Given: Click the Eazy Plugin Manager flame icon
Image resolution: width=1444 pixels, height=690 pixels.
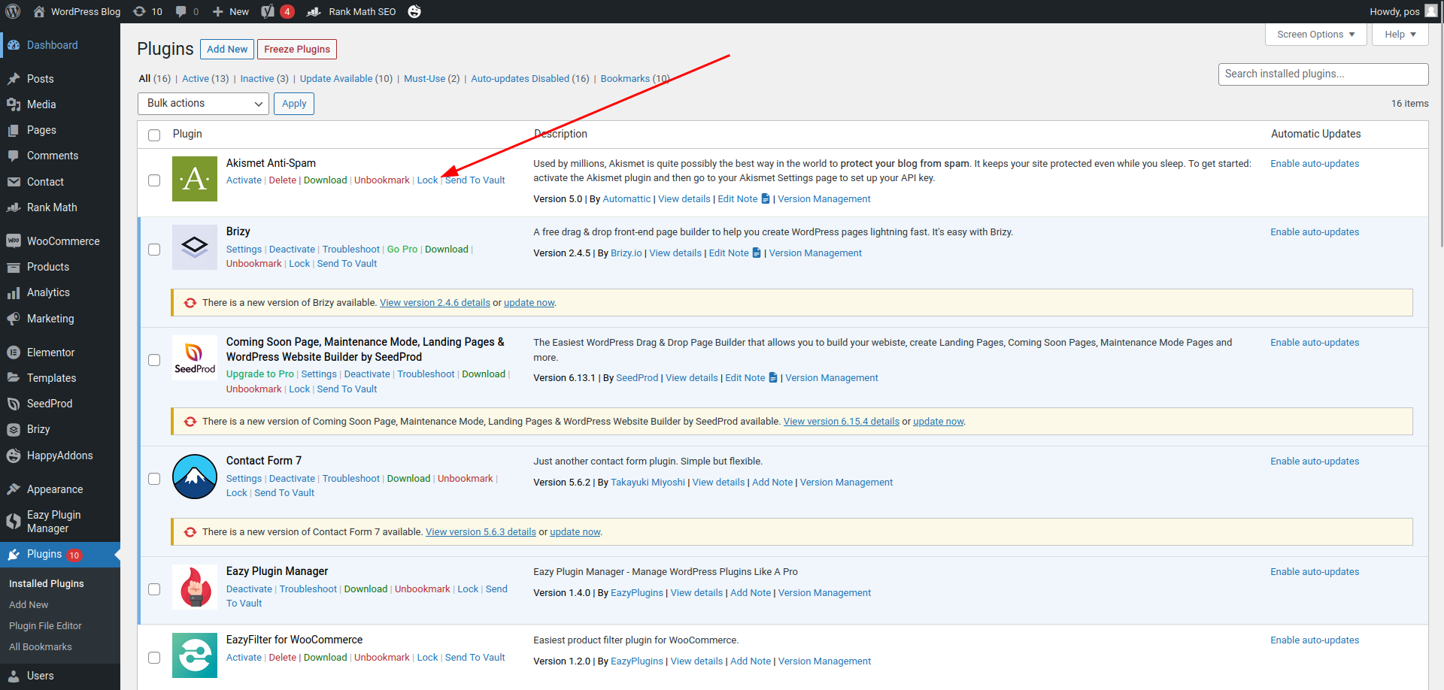Looking at the screenshot, I should pyautogui.click(x=195, y=587).
